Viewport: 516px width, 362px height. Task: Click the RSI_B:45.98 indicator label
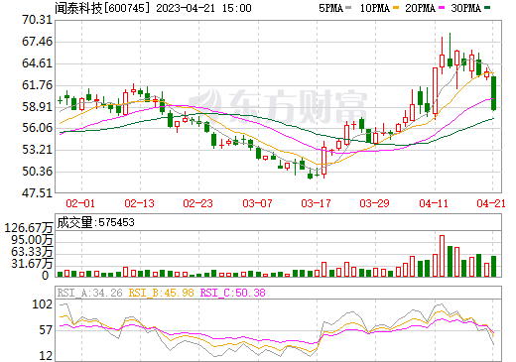(x=161, y=293)
